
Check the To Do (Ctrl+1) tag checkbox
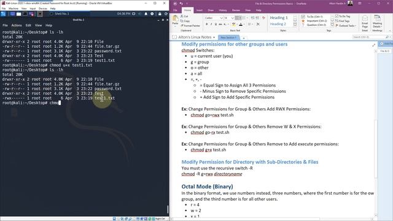tap(303, 17)
